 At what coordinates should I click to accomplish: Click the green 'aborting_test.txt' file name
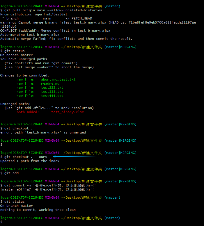pyautogui.click(x=58, y=79)
